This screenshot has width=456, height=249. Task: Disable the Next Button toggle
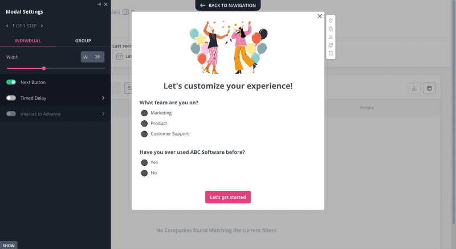(11, 82)
